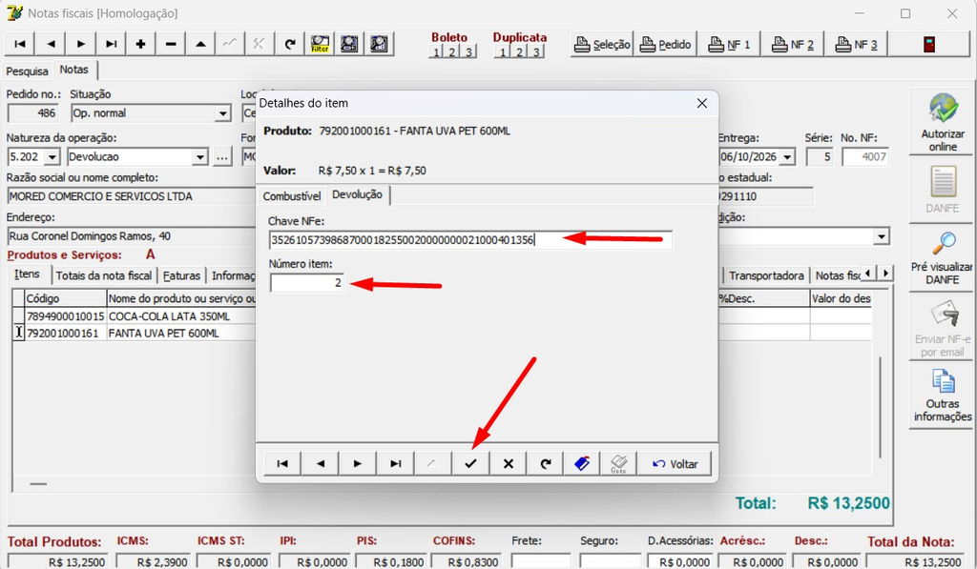
Task: Select the Itens tab
Action: point(28,274)
